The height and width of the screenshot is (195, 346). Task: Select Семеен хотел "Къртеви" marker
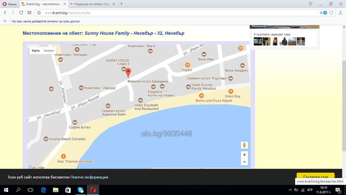click(231, 78)
